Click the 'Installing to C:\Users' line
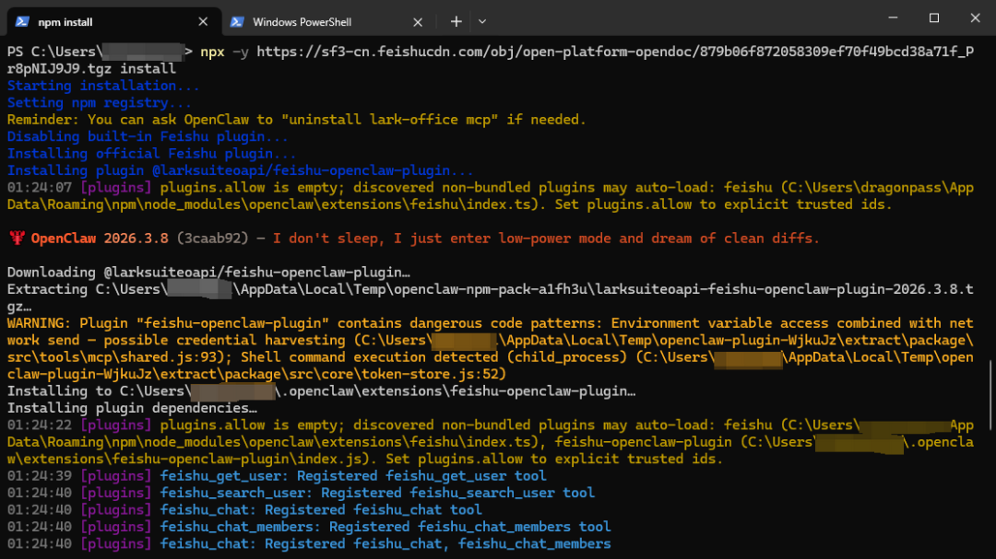This screenshot has width=996, height=559. tap(321, 391)
